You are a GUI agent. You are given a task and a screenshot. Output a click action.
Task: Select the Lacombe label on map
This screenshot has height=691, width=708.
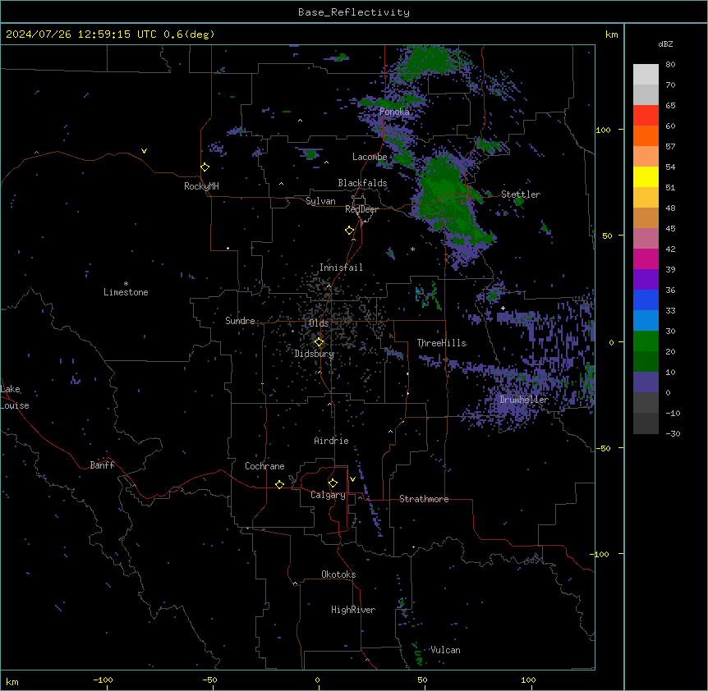pyautogui.click(x=370, y=157)
